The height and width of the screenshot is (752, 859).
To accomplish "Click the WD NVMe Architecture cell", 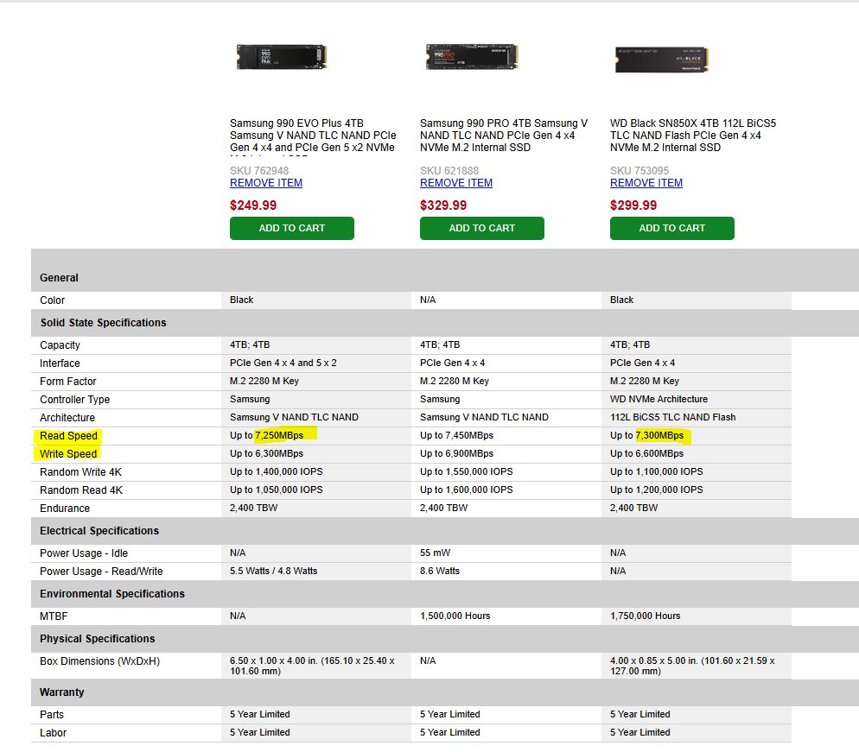I will [659, 398].
